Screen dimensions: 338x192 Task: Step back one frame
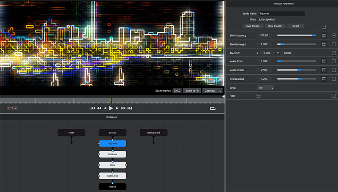(x=105, y=108)
